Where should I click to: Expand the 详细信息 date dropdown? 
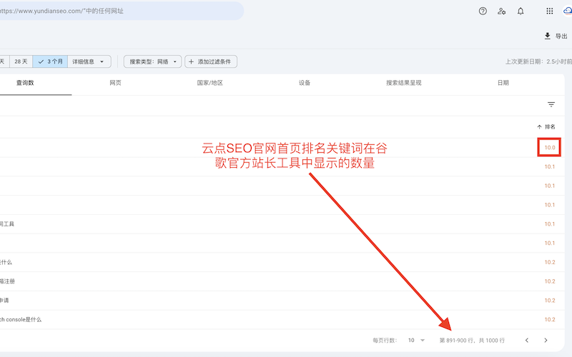click(89, 61)
